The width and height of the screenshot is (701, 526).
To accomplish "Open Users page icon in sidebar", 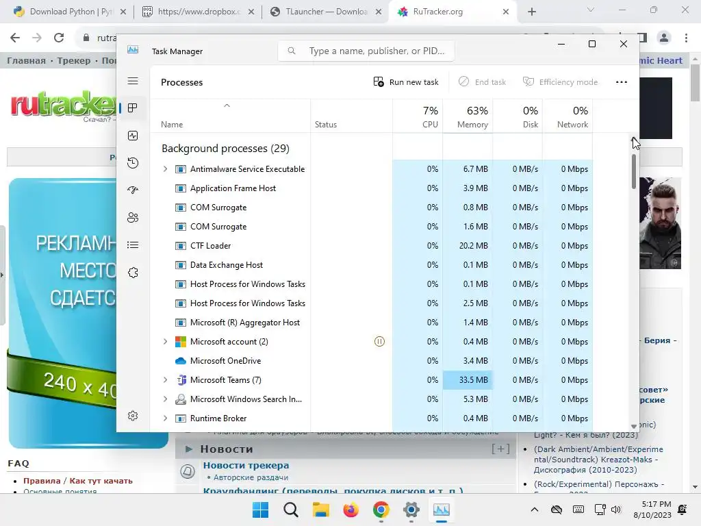I will (133, 217).
